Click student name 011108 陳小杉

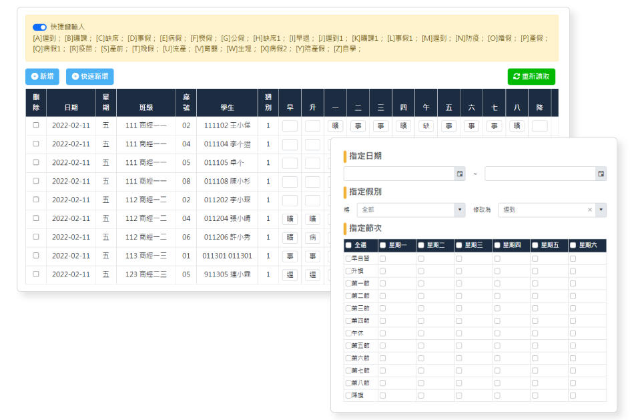tap(227, 181)
